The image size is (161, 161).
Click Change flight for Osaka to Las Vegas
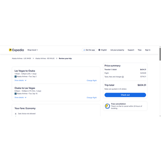[92, 98]
